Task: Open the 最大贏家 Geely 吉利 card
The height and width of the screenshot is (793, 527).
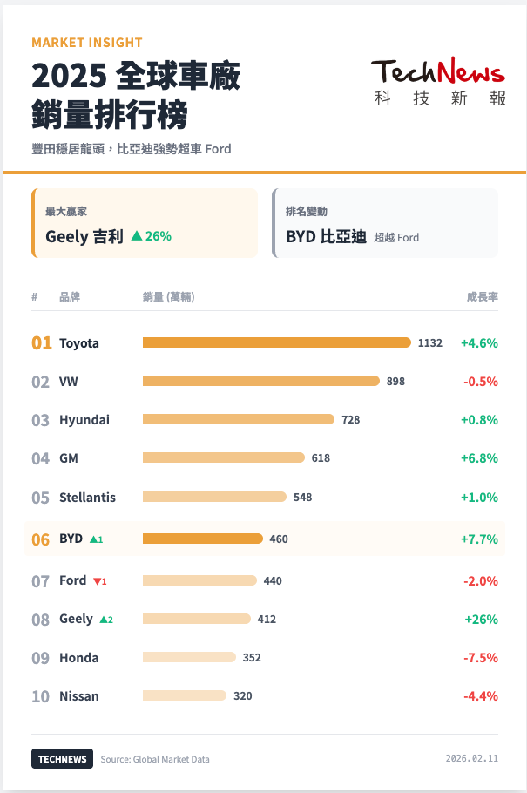Action: pyautogui.click(x=145, y=223)
